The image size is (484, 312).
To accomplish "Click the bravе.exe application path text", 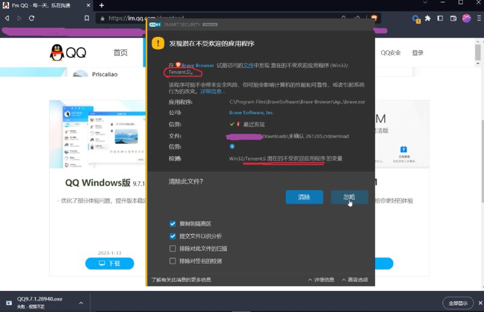I will point(297,102).
